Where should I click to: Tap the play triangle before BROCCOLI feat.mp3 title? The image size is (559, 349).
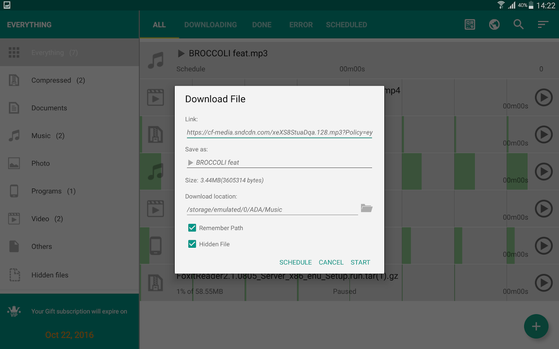tap(181, 54)
